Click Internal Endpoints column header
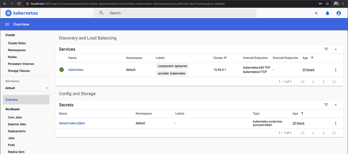348x154 pixels. pyautogui.click(x=255, y=58)
